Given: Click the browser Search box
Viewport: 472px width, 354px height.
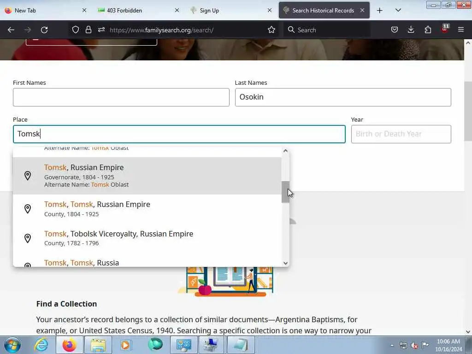Looking at the screenshot, I should (327, 30).
